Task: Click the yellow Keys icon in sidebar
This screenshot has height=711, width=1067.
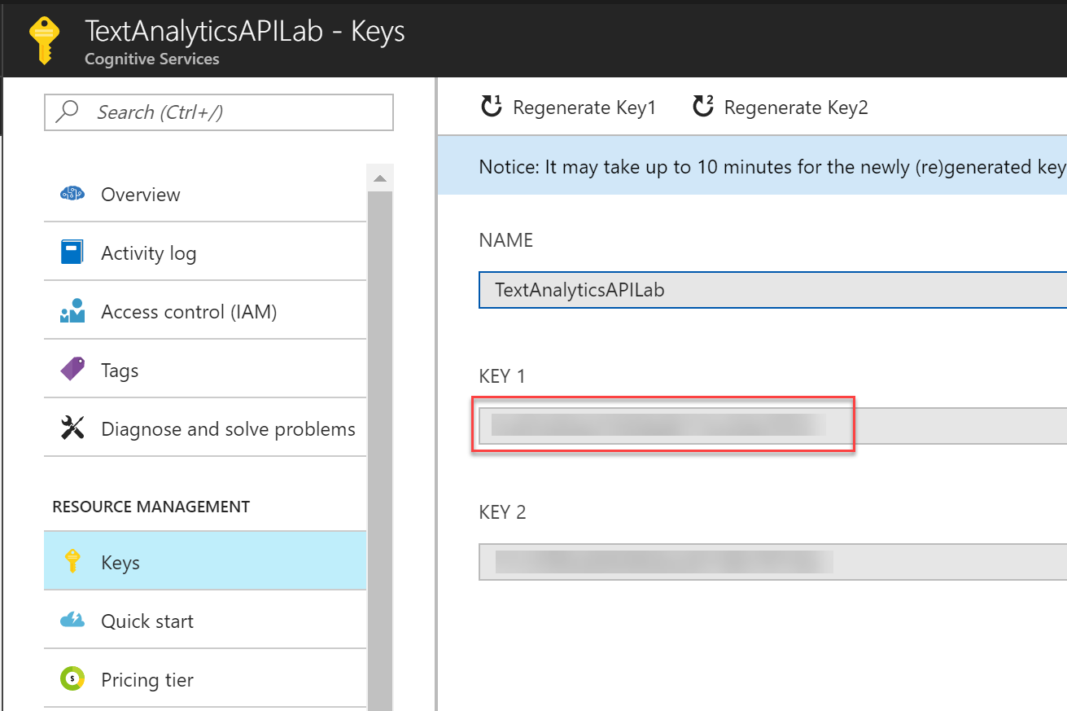Action: 73,561
